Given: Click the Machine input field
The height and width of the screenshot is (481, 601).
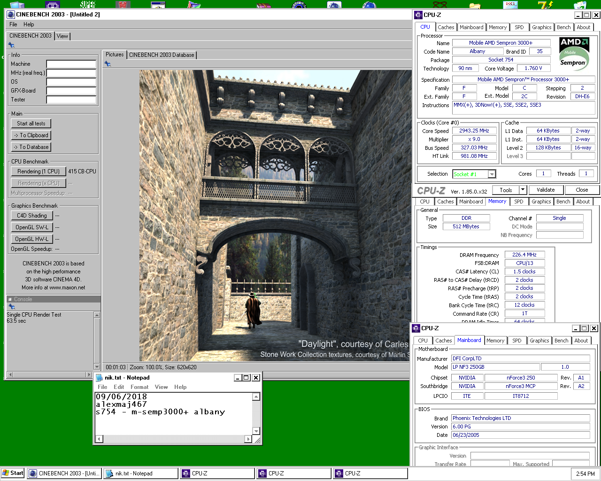Looking at the screenshot, I should [71, 64].
